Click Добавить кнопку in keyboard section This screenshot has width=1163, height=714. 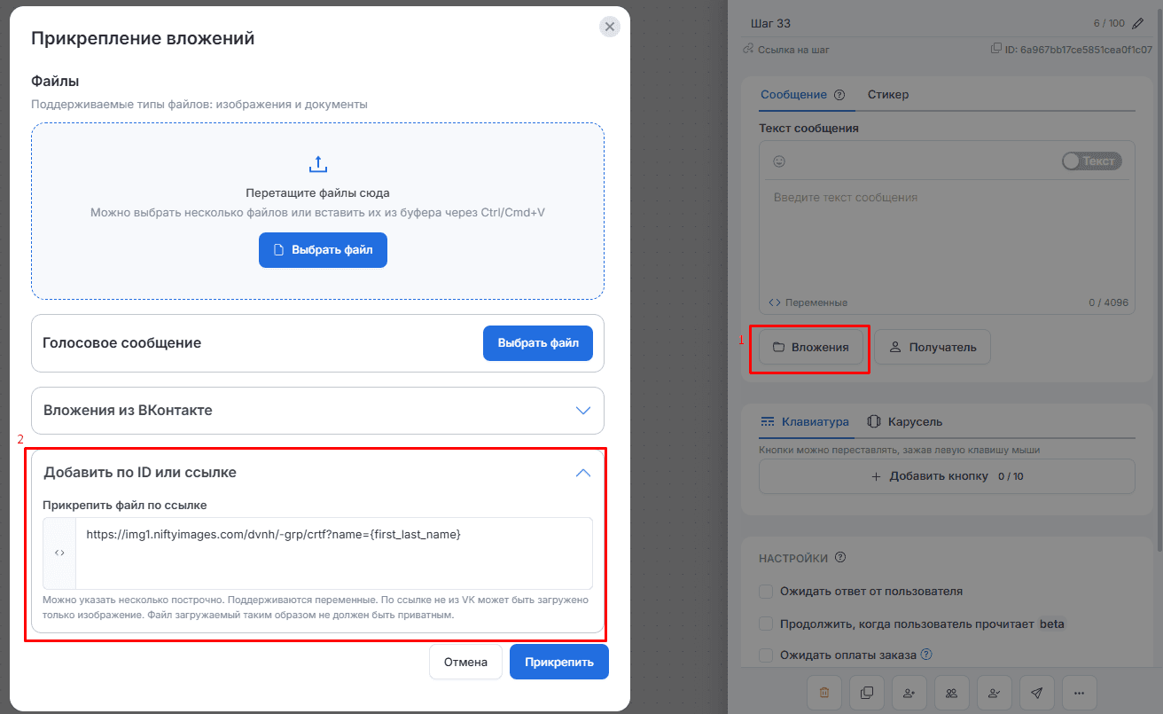pos(947,476)
